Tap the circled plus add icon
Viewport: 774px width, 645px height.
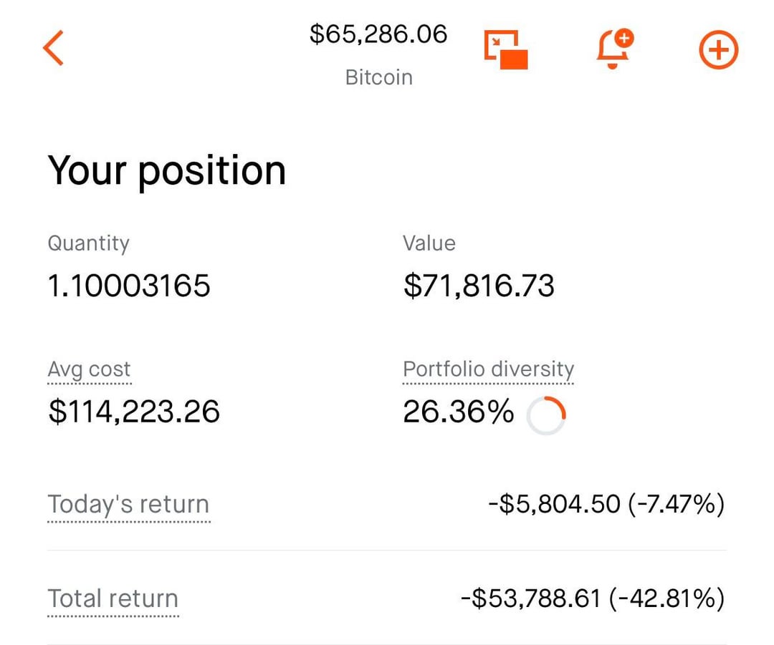718,50
